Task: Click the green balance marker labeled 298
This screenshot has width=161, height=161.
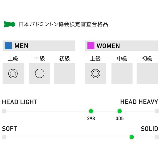Action: click(x=91, y=111)
